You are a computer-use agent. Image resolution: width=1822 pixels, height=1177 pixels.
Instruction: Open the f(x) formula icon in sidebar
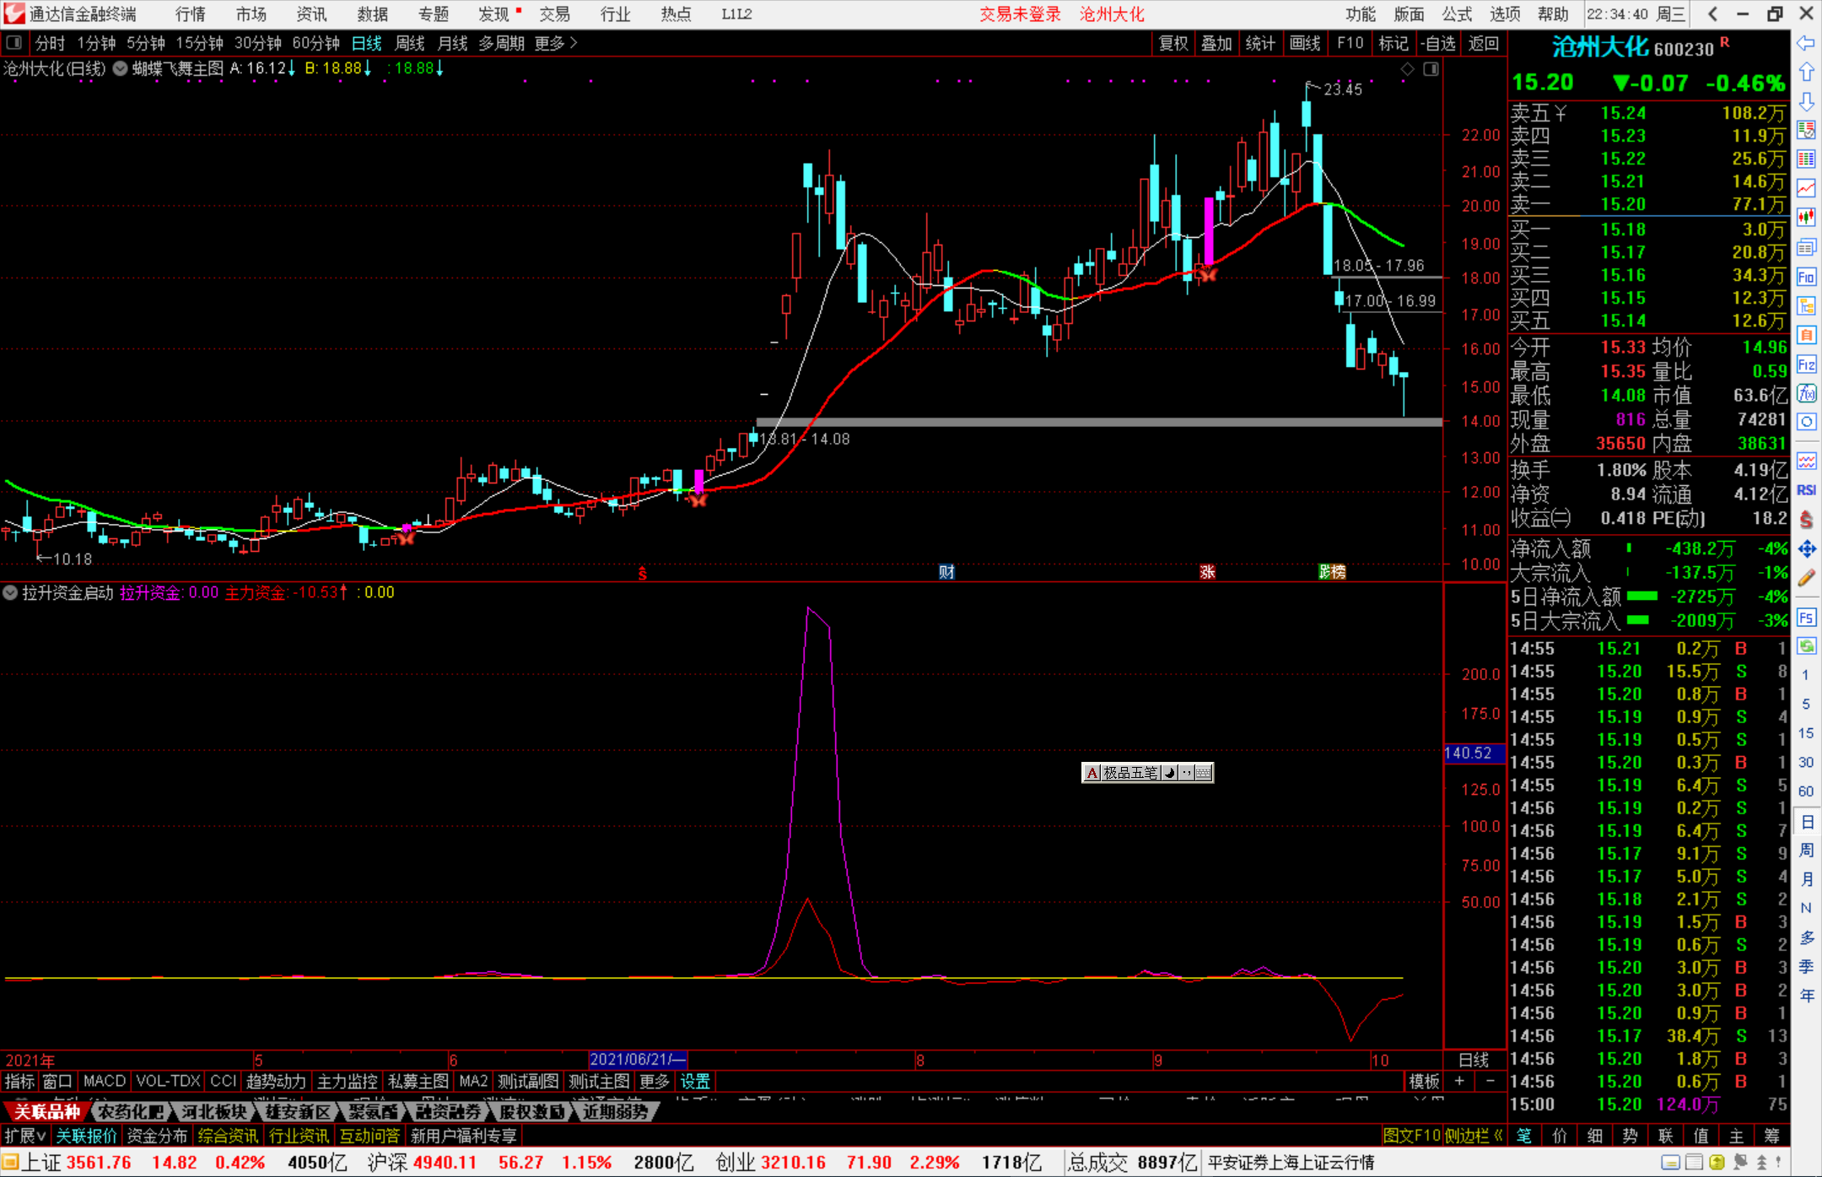[1806, 393]
